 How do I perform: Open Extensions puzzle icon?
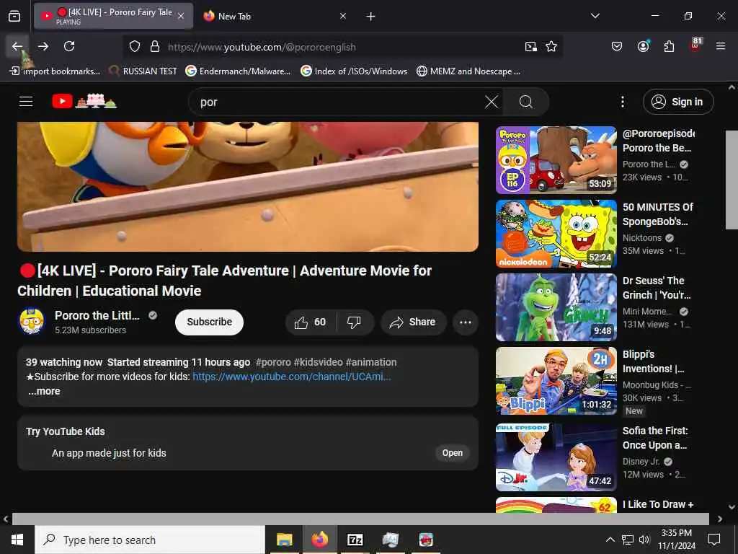[x=669, y=46]
